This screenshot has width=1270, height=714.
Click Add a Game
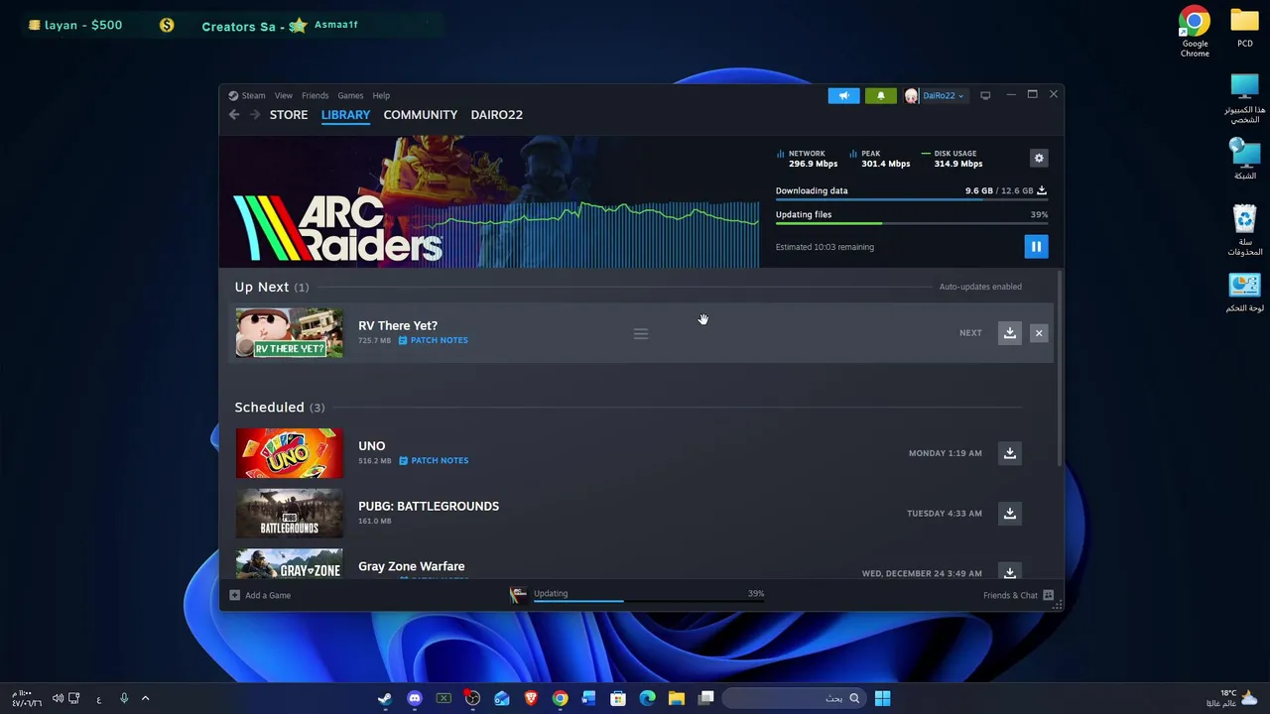coord(260,595)
